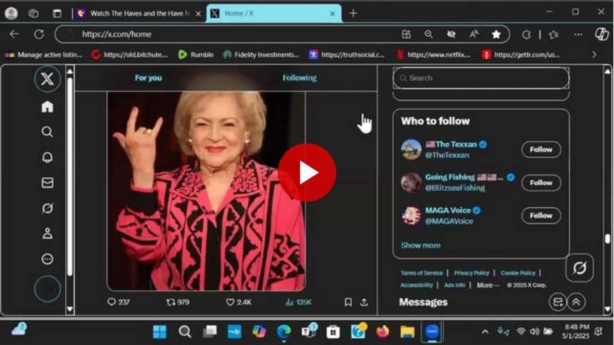
Task: Switch to the For you tab
Action: click(x=148, y=78)
